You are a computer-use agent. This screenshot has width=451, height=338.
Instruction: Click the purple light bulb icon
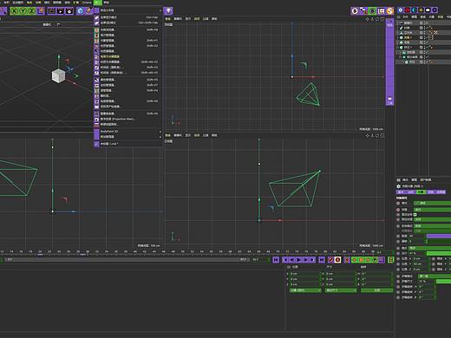[x=168, y=11]
